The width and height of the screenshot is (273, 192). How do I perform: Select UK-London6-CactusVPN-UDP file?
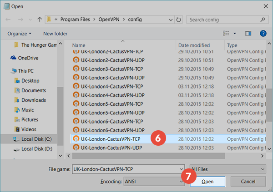point(168,130)
